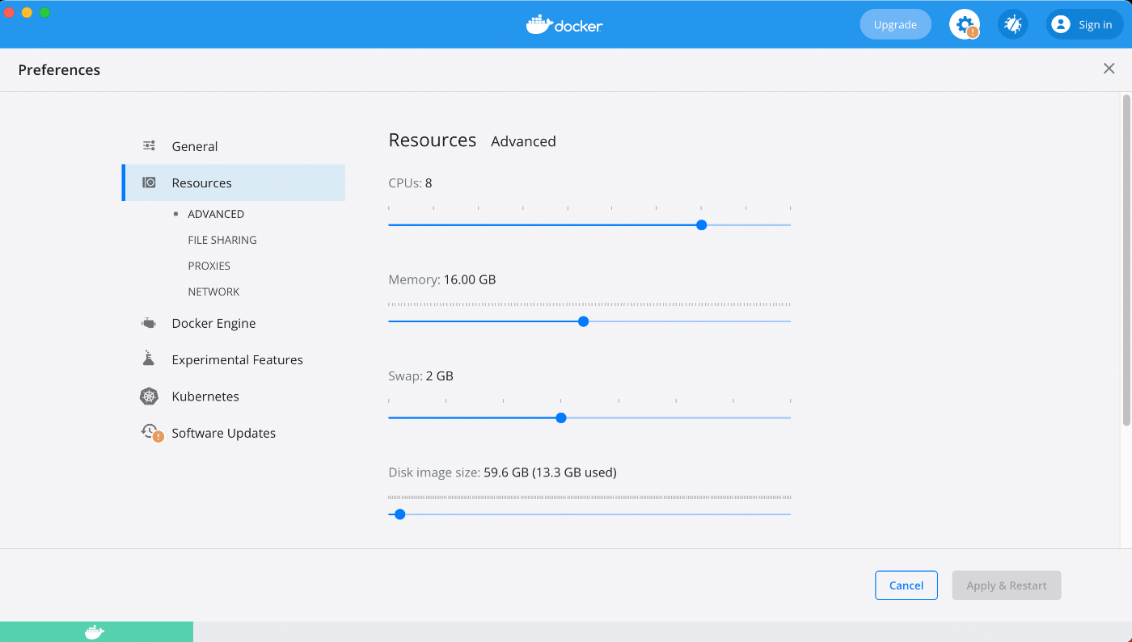This screenshot has height=642, width=1132.
Task: Click the yellow macOS minimize window button
Action: click(27, 12)
